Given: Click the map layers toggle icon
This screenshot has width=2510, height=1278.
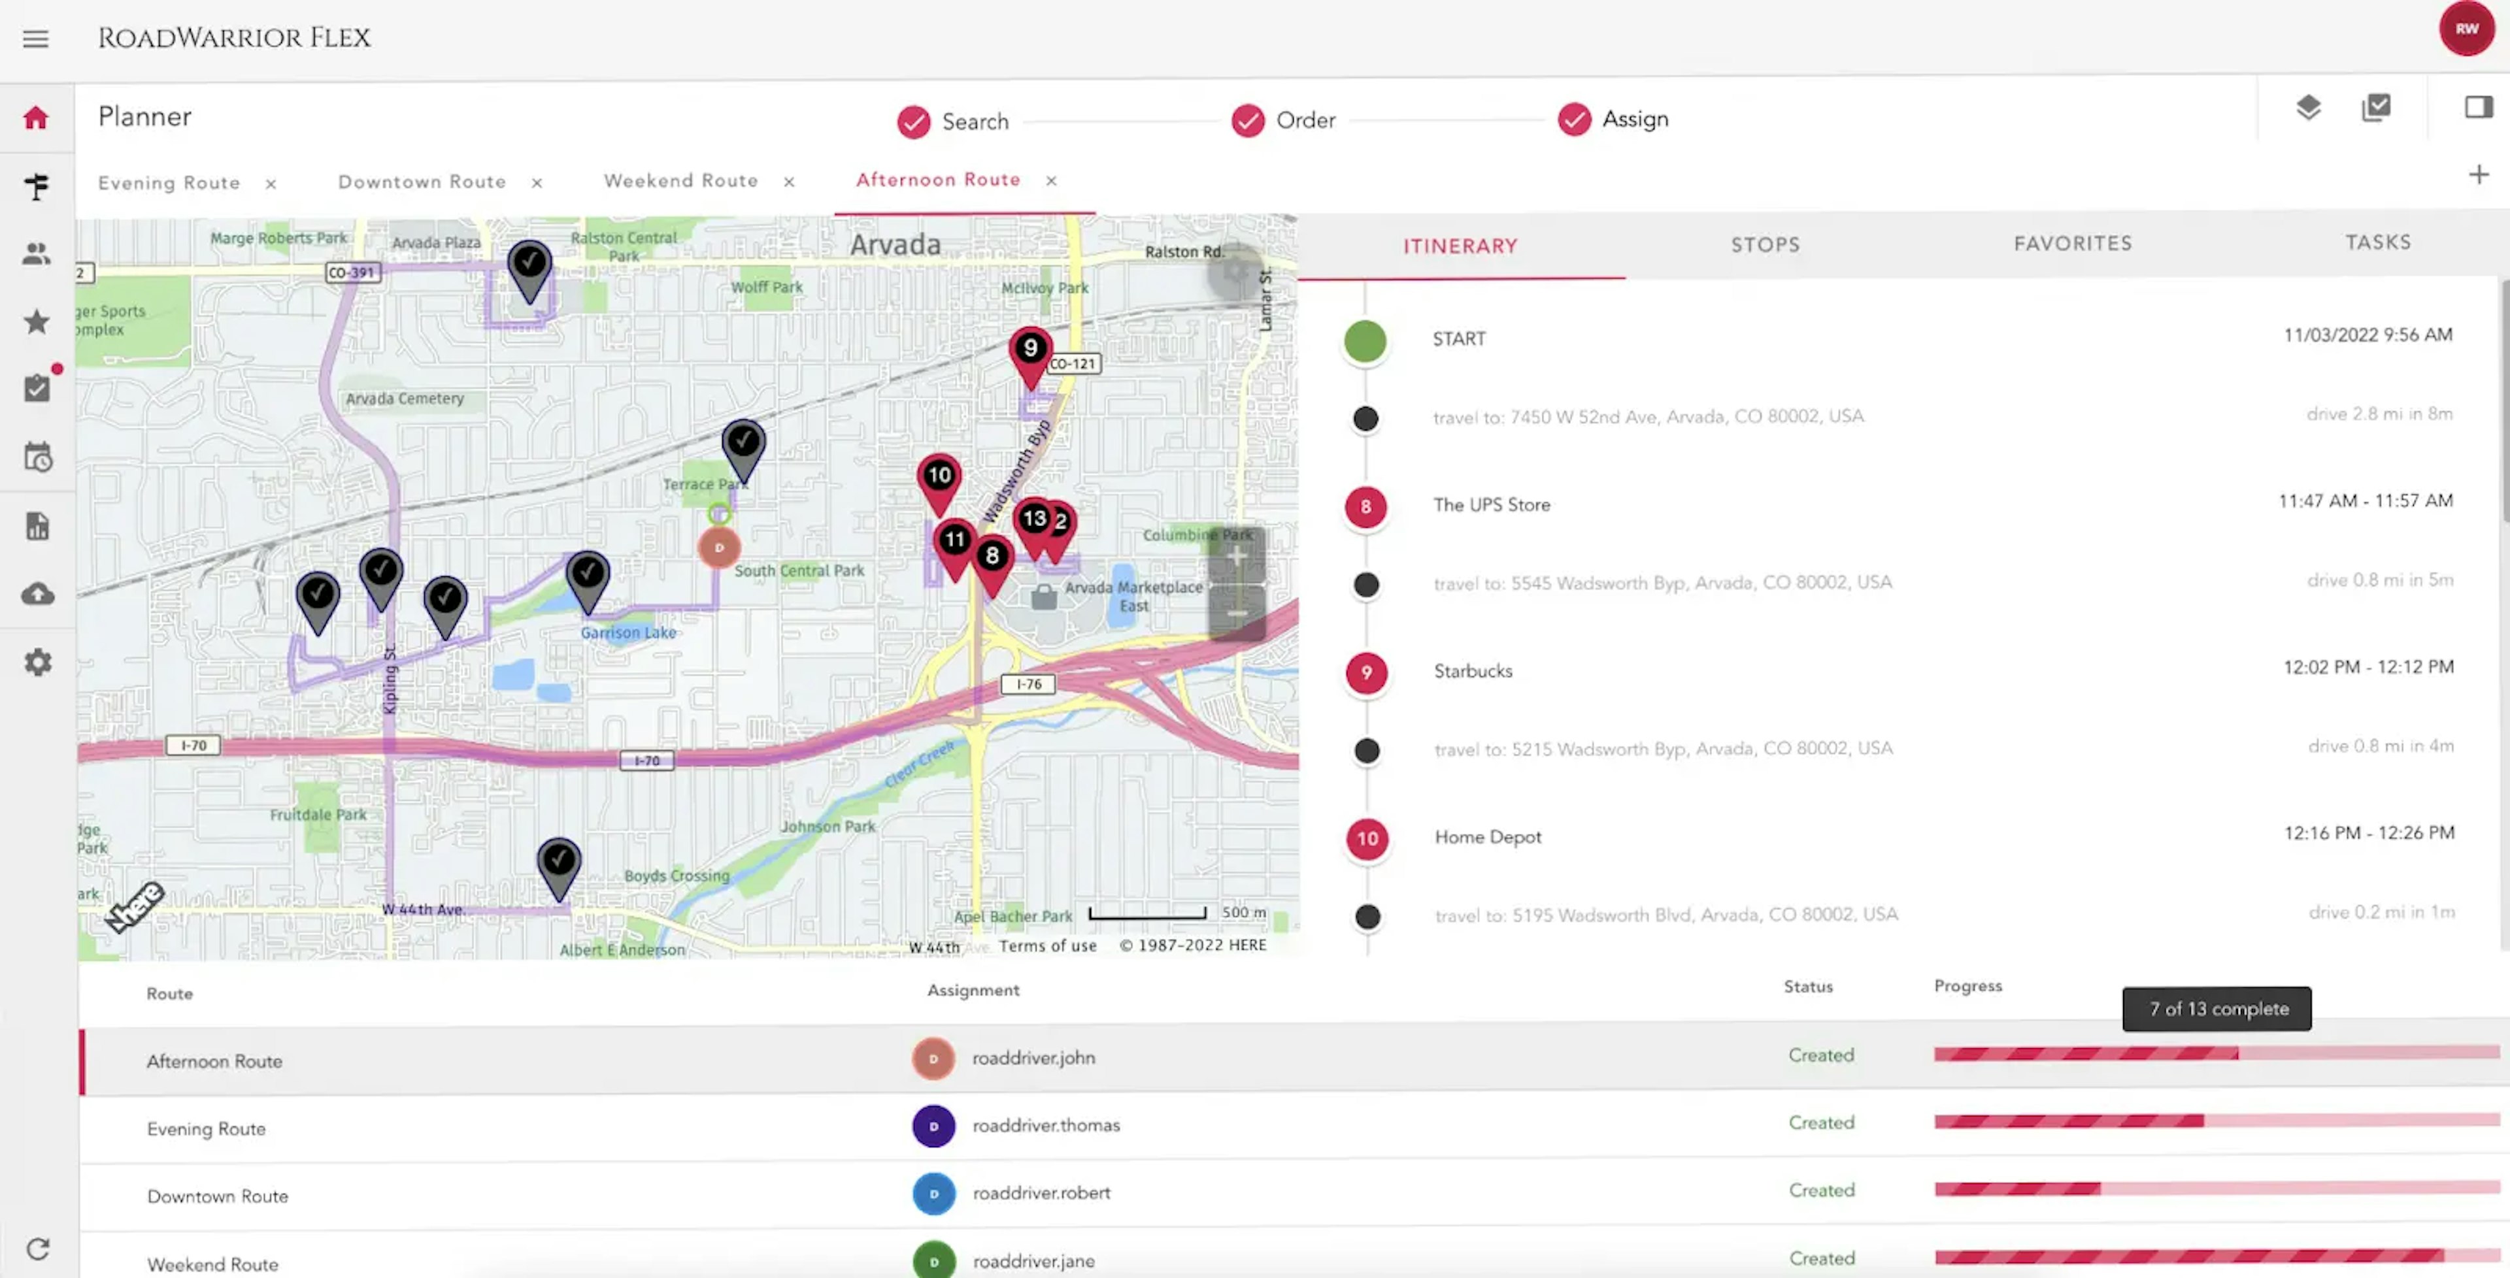Looking at the screenshot, I should [x=2308, y=106].
